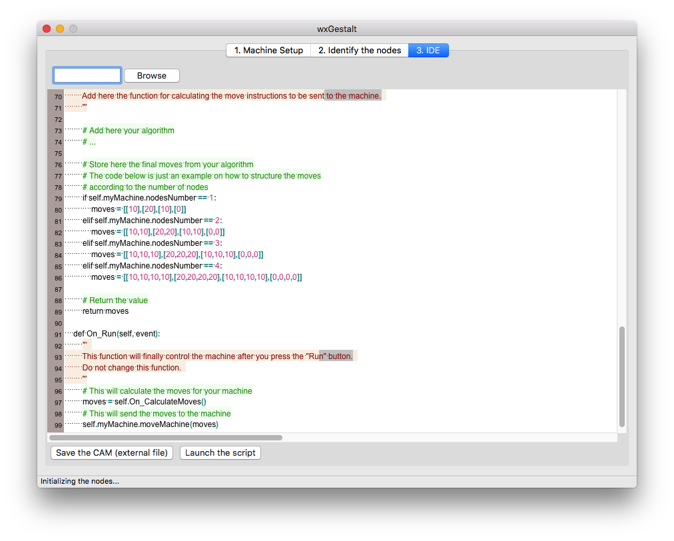
Task: Click the wxGestalt window title
Action: pyautogui.click(x=337, y=29)
